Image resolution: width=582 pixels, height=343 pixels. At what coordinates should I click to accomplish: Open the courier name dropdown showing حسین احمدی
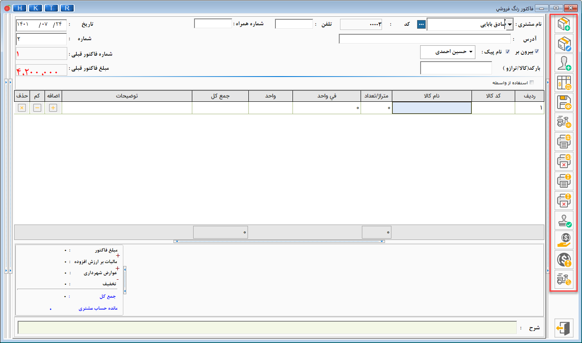coord(471,52)
